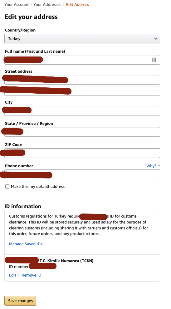This screenshot has width=171, height=309.
Task: Click the first Street address line field
Action: pos(82,80)
